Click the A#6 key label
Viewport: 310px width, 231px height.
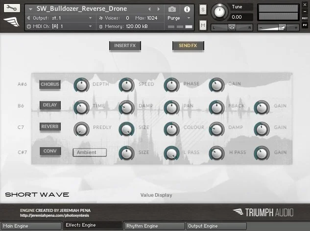[23, 84]
